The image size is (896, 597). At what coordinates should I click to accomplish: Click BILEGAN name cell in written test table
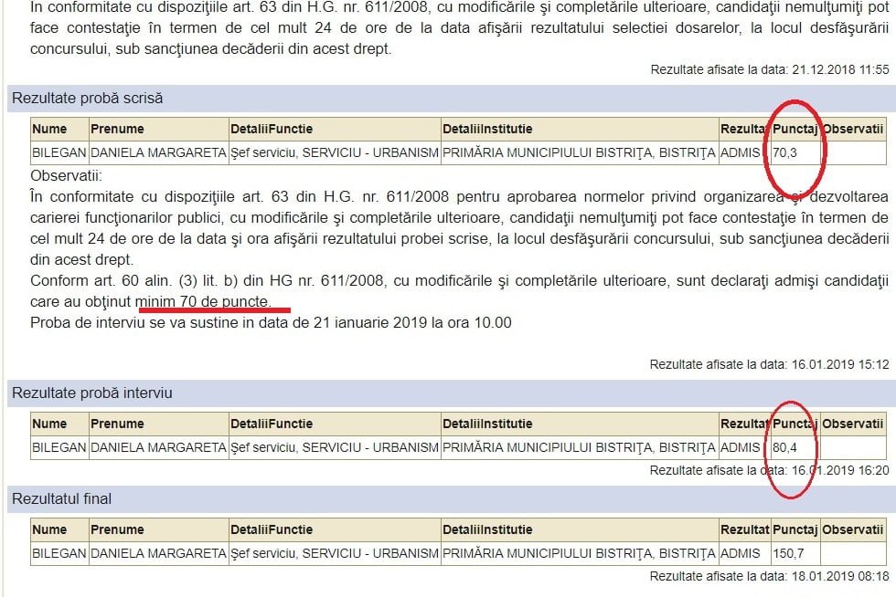[59, 152]
